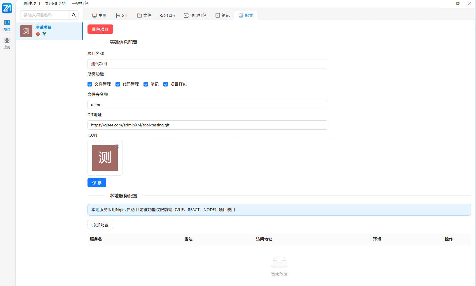
Task: Click the Vue icon under 测试项目
Action: tap(44, 34)
